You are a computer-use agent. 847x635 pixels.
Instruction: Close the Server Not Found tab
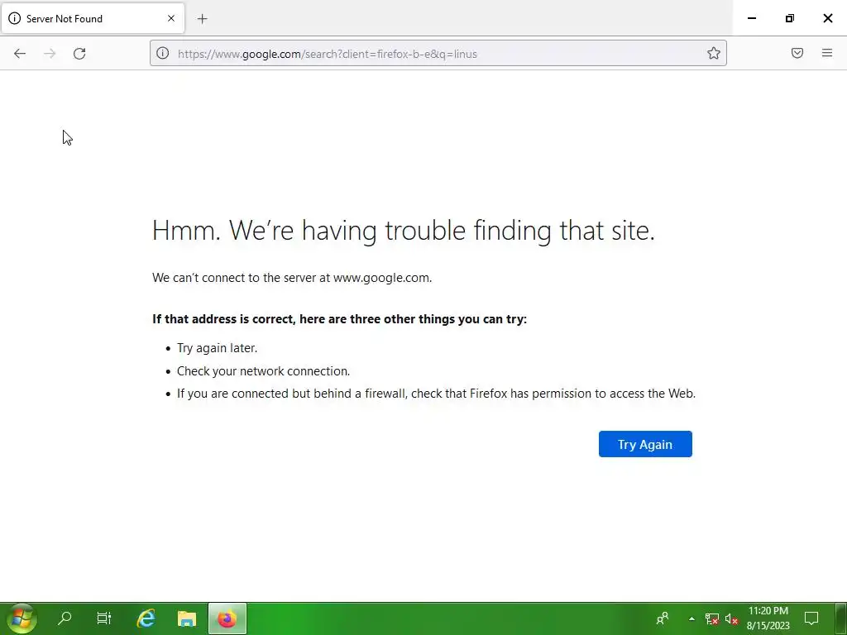(x=171, y=18)
